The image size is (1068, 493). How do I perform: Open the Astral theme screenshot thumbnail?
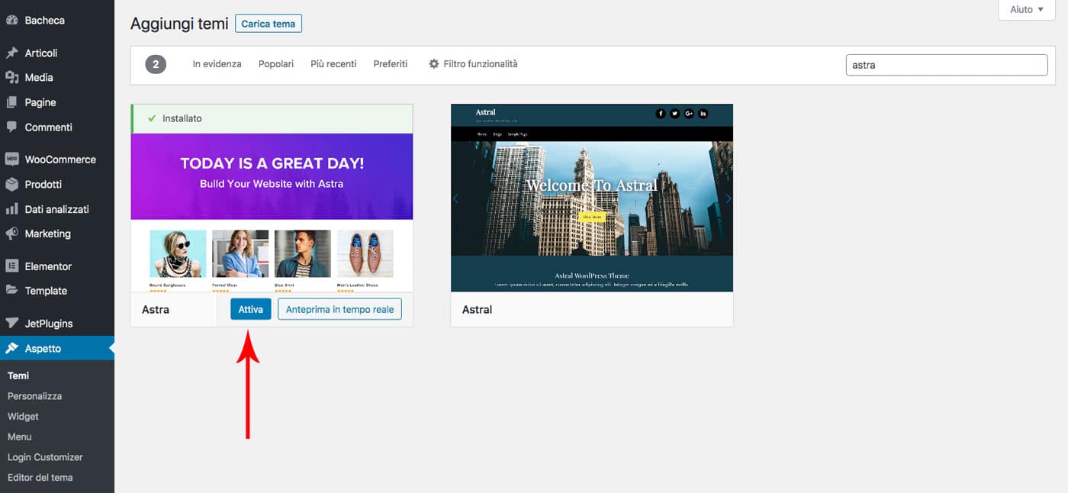pyautogui.click(x=592, y=198)
